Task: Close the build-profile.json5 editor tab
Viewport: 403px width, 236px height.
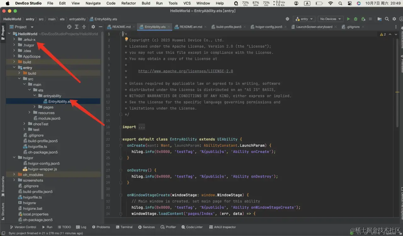Action: click(x=244, y=27)
